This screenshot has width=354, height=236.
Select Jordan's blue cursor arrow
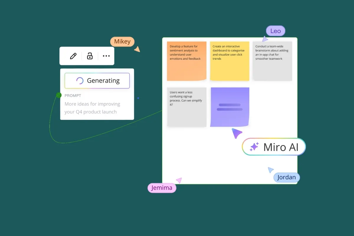click(x=270, y=170)
